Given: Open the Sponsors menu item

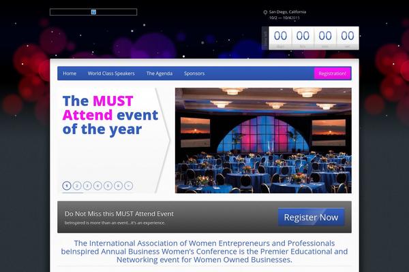Looking at the screenshot, I should [194, 73].
